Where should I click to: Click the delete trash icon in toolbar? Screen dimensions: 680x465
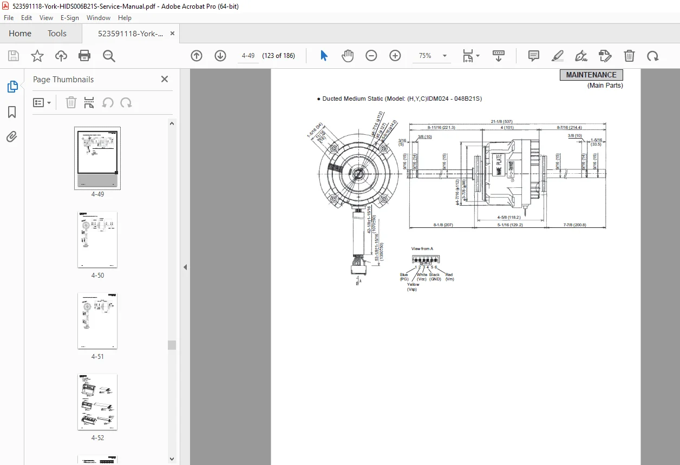pos(629,56)
